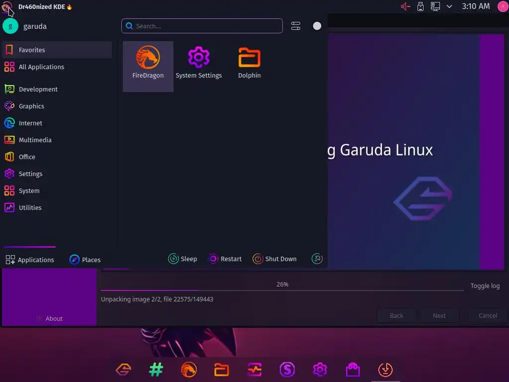Toggle log in the installer window
Image resolution: width=509 pixels, height=382 pixels.
click(x=485, y=286)
